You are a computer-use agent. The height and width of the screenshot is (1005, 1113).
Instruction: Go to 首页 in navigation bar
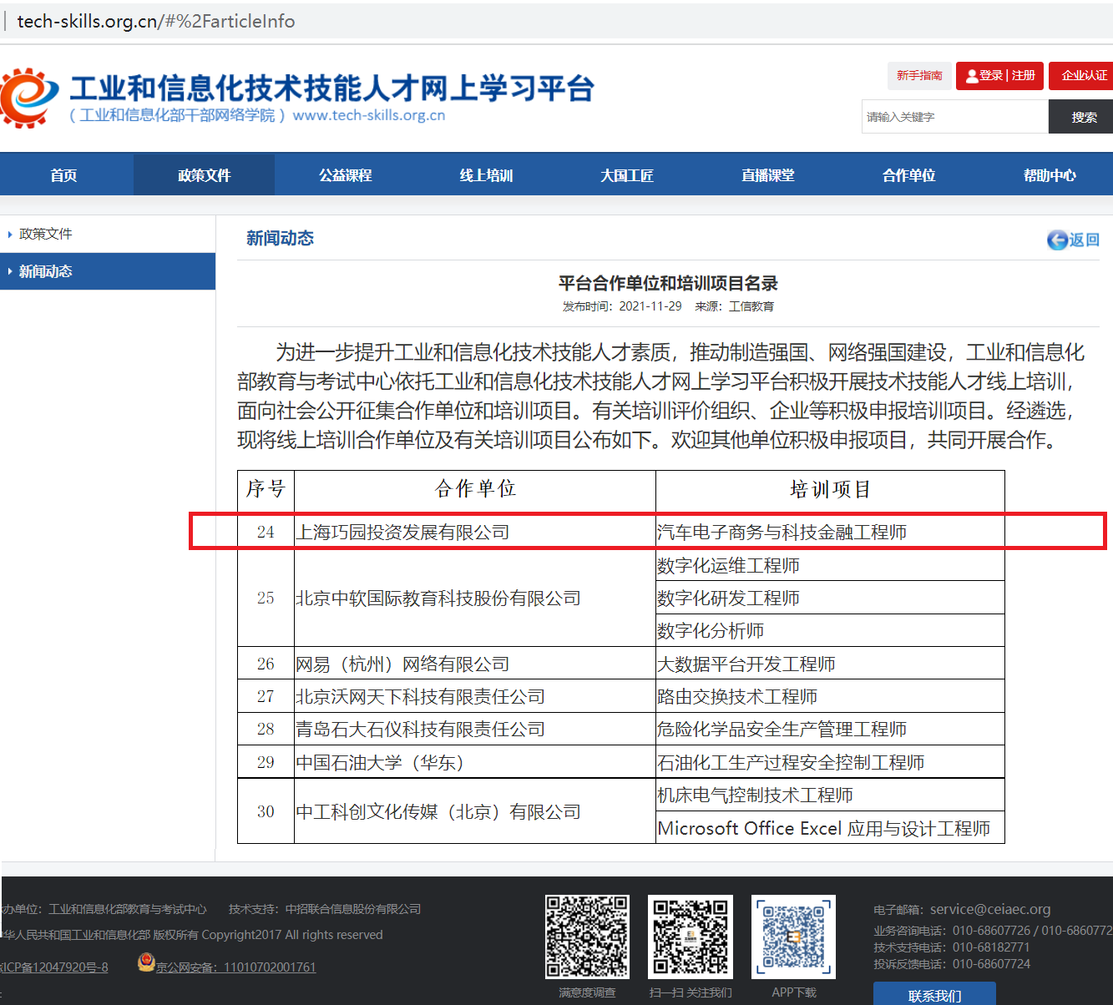[x=63, y=175]
